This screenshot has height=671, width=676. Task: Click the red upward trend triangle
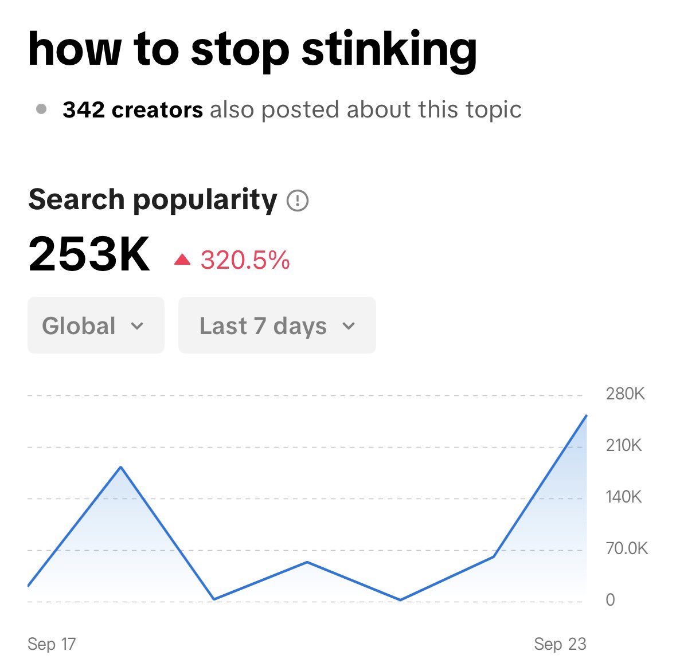point(182,260)
